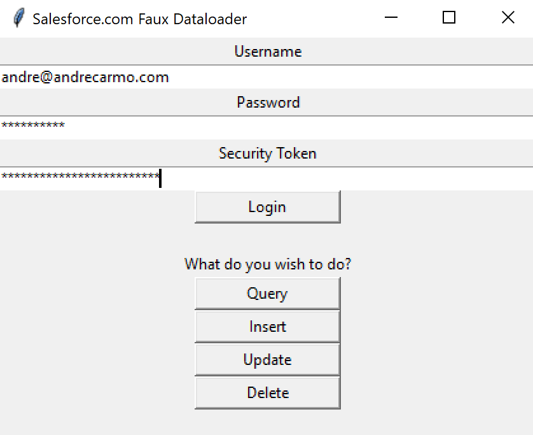Image resolution: width=533 pixels, height=435 pixels.
Task: Pick the Delete operation button
Action: [x=267, y=393]
